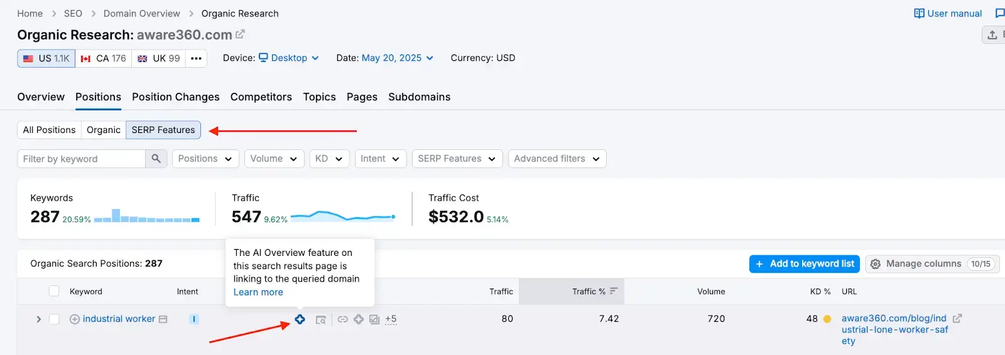The height and width of the screenshot is (355, 1005).
Task: Open external link icon beside aware360.com title
Action: click(240, 34)
